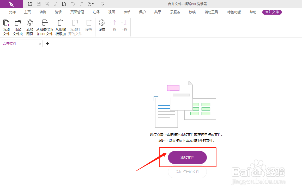The height and width of the screenshot is (192, 302).
Task: Click 下移 move down icon
Action: click(124, 26)
